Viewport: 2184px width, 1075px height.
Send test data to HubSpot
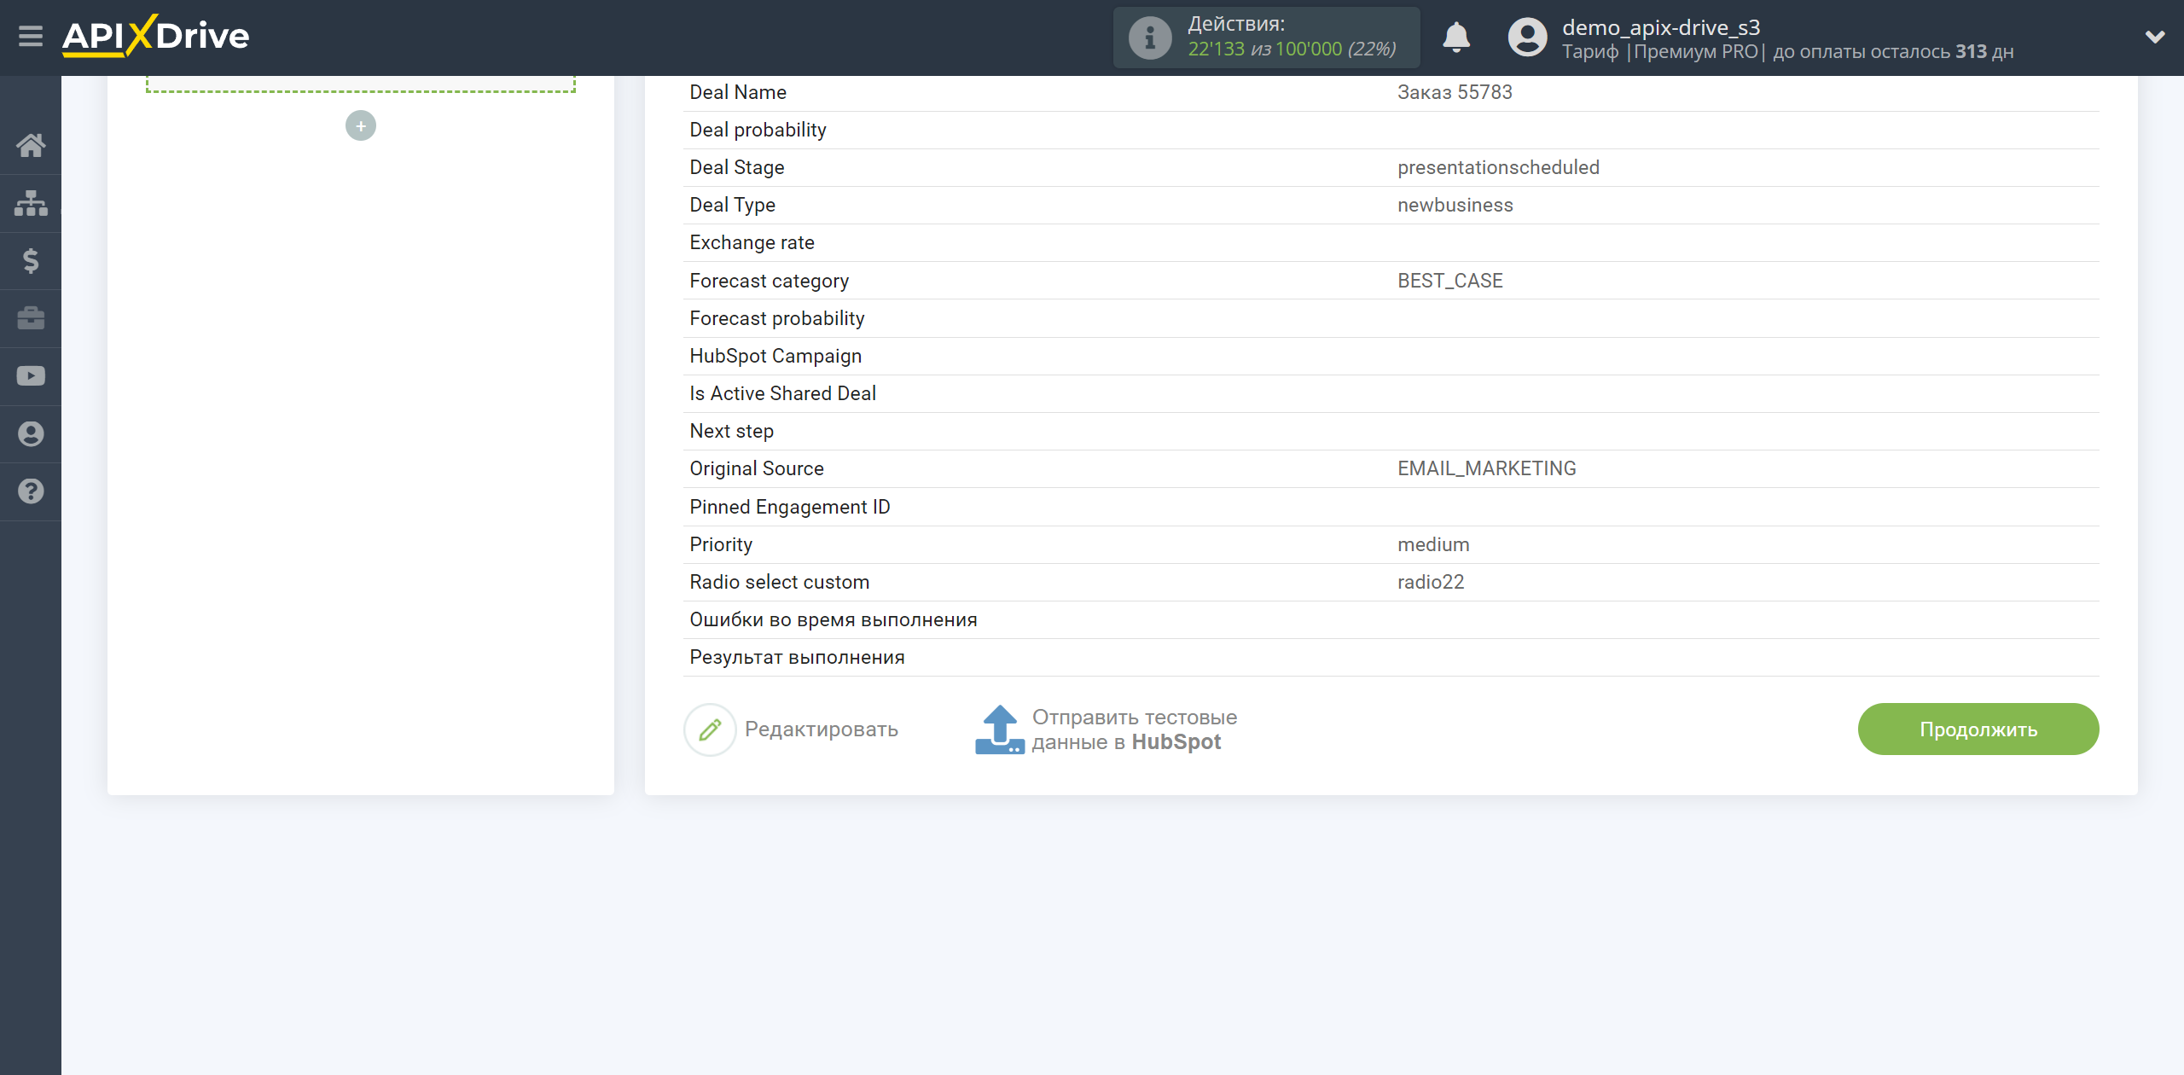pyautogui.click(x=1135, y=729)
